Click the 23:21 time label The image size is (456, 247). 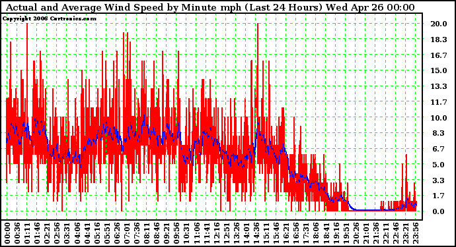point(405,233)
